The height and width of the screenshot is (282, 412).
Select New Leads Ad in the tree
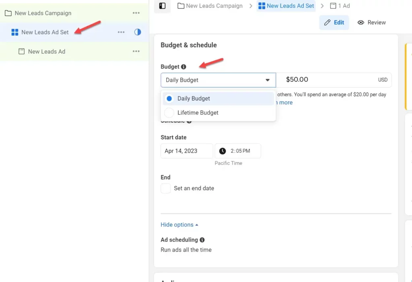coord(46,51)
